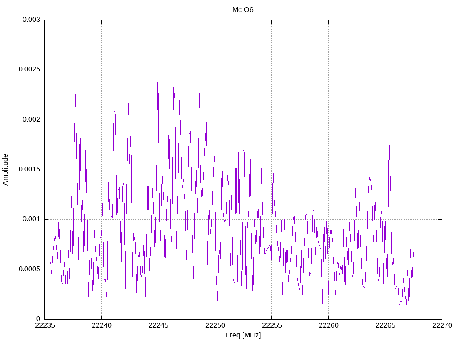Click the Amplitude axis label
Viewport: 454px width, 341px height.
5,170
